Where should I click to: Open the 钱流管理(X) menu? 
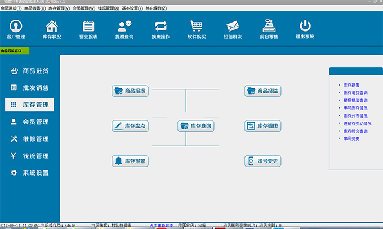click(109, 8)
